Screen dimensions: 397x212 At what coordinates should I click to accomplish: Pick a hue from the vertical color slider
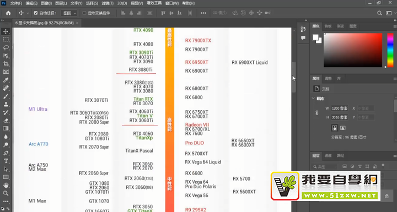coord(390,50)
